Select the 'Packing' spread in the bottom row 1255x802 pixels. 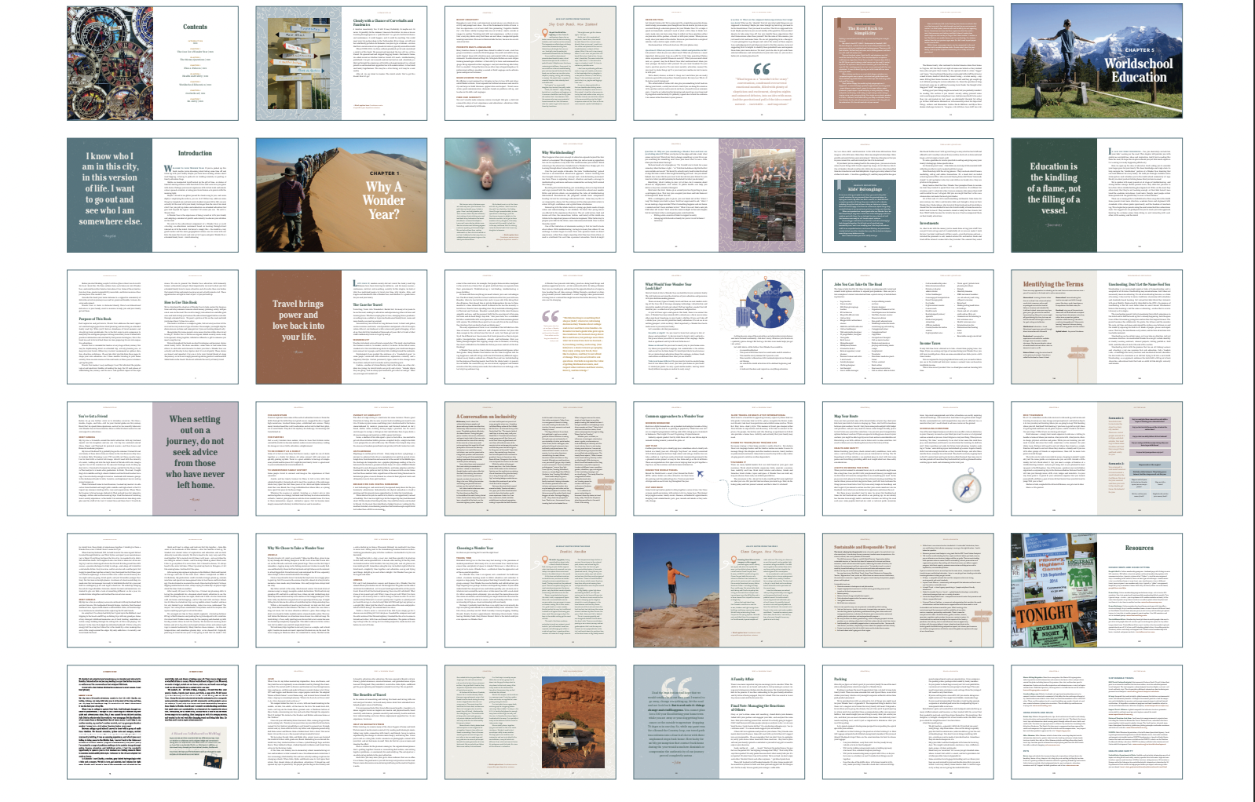click(908, 723)
